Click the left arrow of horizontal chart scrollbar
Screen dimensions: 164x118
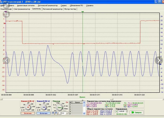1,99
